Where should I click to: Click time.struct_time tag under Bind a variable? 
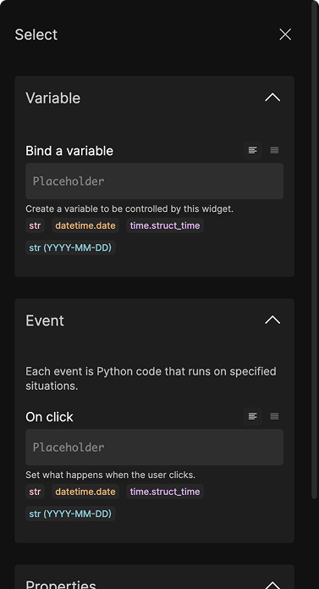click(x=165, y=225)
